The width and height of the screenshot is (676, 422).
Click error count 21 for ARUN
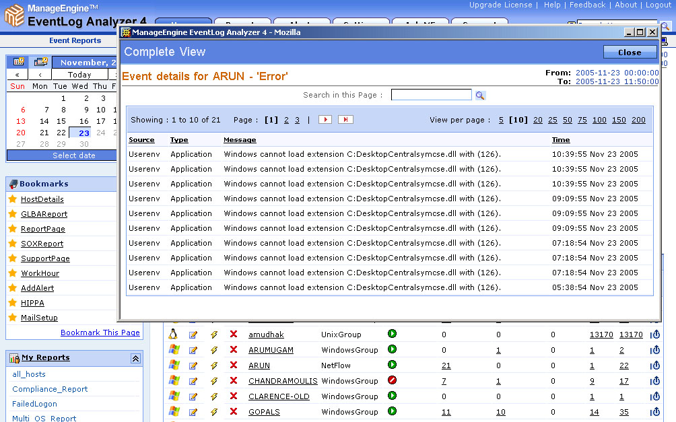446,365
